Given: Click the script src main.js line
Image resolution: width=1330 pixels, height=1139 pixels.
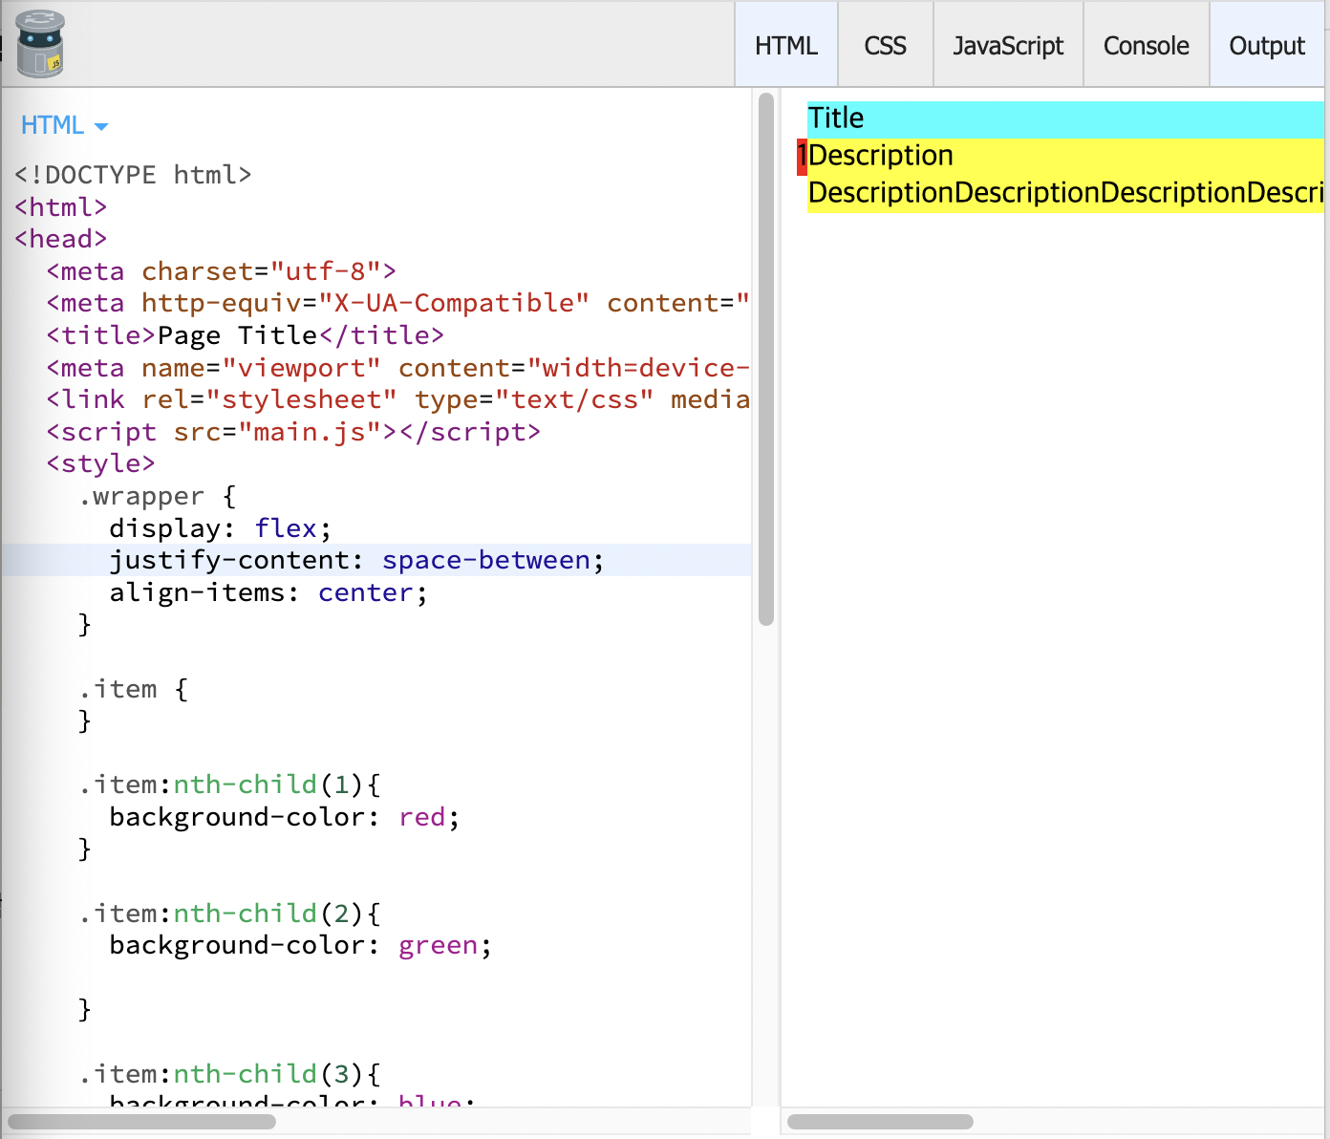Looking at the screenshot, I should point(293,432).
